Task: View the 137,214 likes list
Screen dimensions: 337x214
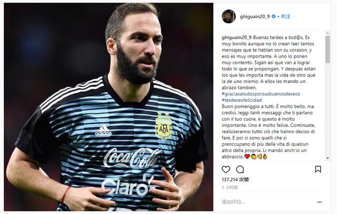Action: pyautogui.click(x=235, y=179)
